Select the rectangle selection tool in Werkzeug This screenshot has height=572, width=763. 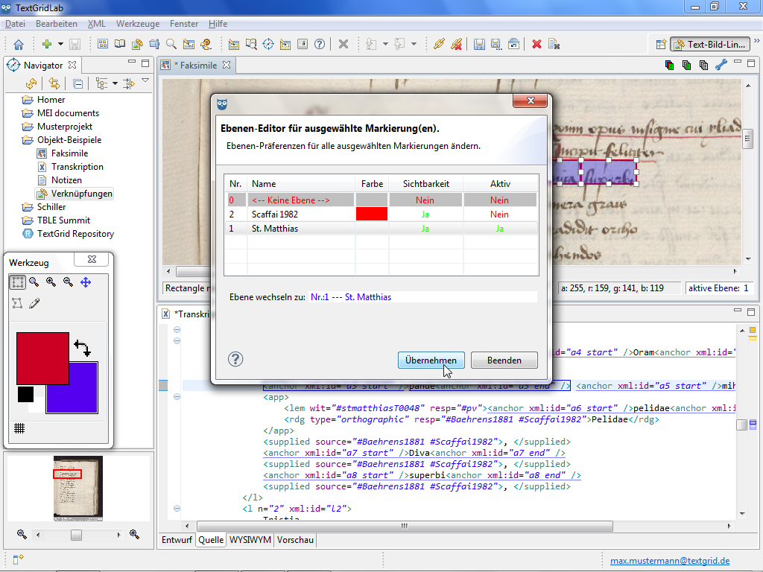pyautogui.click(x=17, y=282)
